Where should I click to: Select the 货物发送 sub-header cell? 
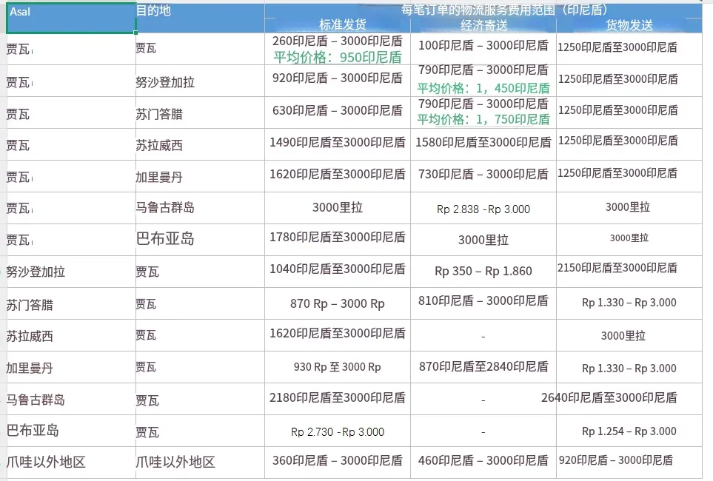629,24
